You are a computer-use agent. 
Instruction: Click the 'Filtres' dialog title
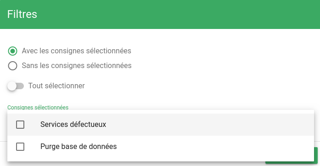pos(22,14)
